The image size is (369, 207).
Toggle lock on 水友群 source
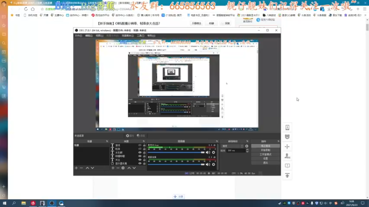point(144,153)
